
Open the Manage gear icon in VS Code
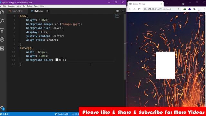pos(2,108)
